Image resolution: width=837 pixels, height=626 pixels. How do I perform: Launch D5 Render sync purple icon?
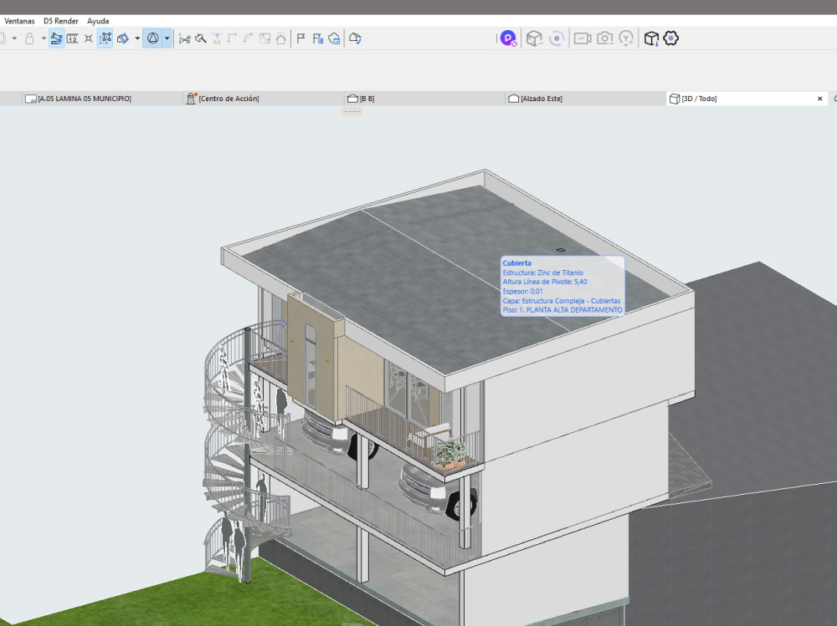[x=508, y=38]
